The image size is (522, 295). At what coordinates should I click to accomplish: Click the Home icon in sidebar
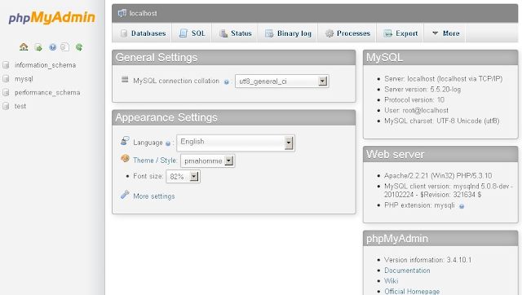pyautogui.click(x=24, y=47)
